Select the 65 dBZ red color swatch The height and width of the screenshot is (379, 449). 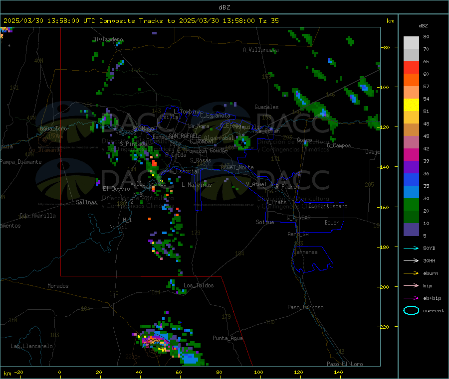coord(411,67)
